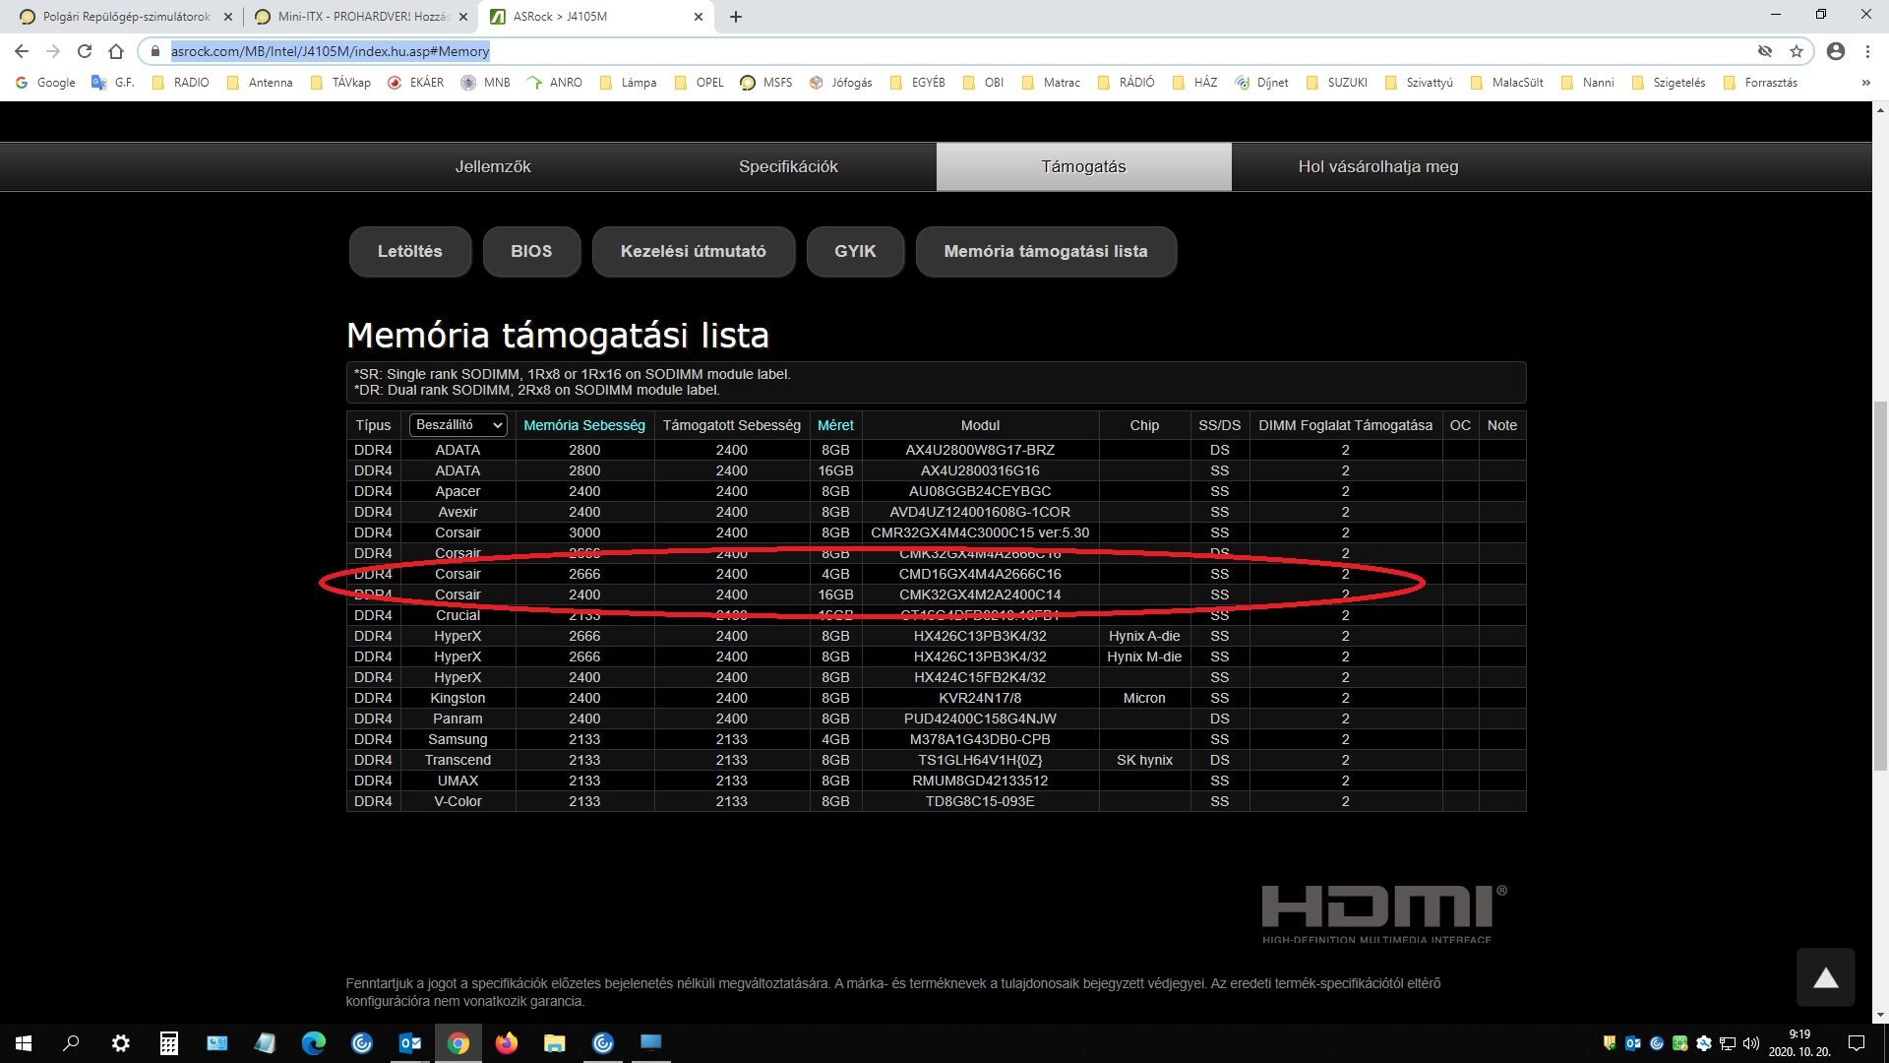Expand the Beszállító vendor dropdown
This screenshot has height=1063, width=1889.
click(x=457, y=425)
